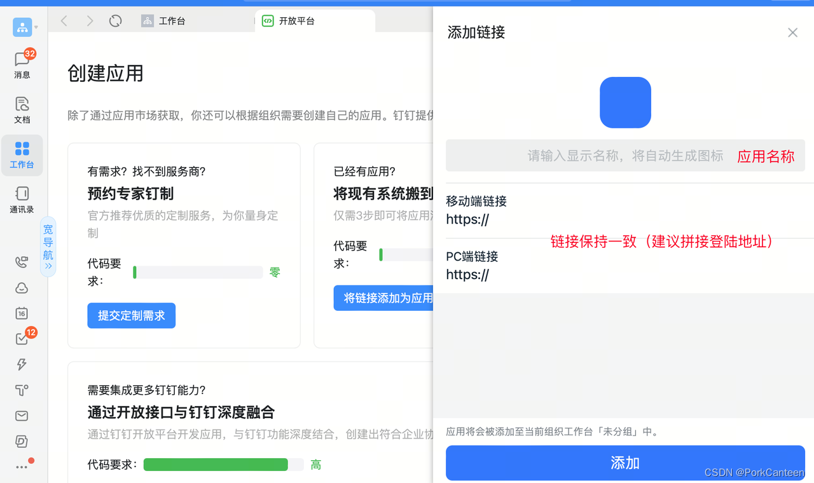Click the 有需求？找不到服务商？ text
The image size is (814, 483).
tap(147, 172)
